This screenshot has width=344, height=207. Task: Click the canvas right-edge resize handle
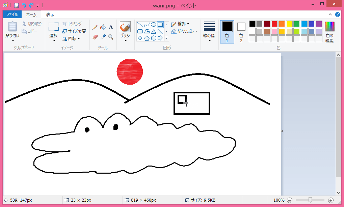pos(282,131)
